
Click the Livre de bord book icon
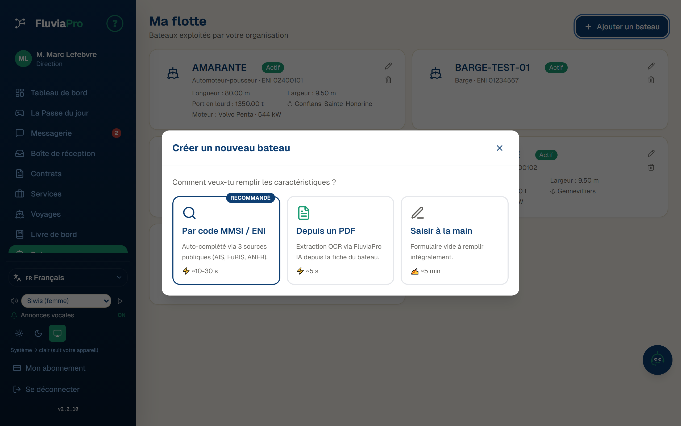pos(19,234)
